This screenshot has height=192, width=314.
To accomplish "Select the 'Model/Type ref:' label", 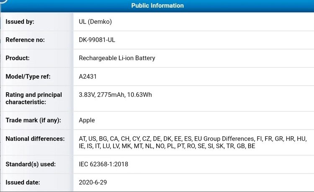I will 27,76.
